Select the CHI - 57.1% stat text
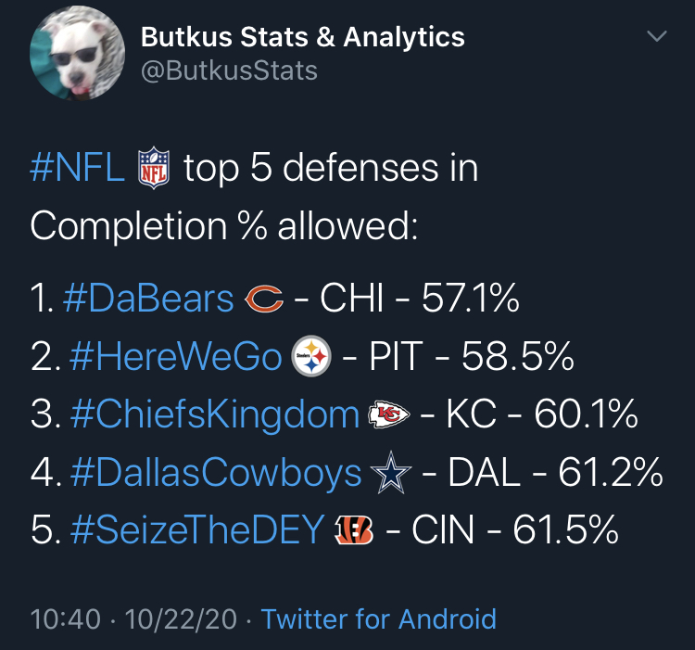This screenshot has height=650, width=695. click(x=420, y=299)
